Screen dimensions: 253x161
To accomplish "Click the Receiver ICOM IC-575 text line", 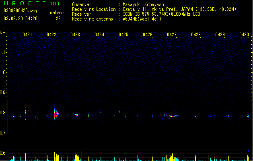I will [136, 14].
